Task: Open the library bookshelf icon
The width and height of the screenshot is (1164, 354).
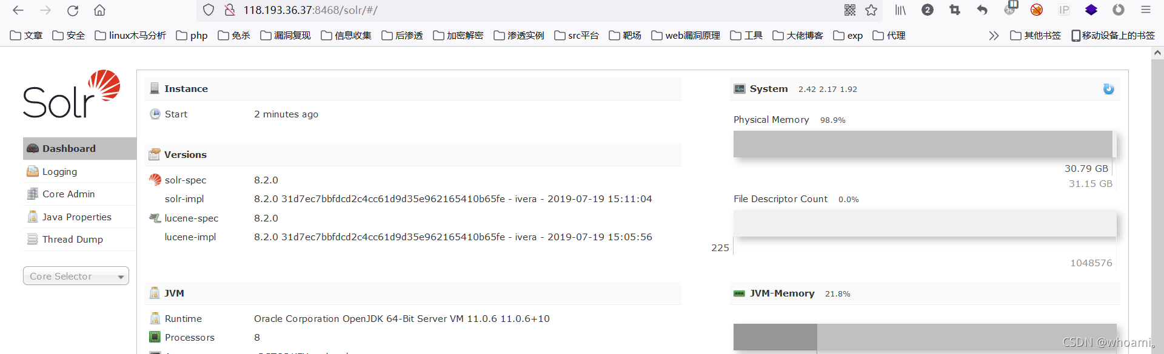Action: click(900, 10)
